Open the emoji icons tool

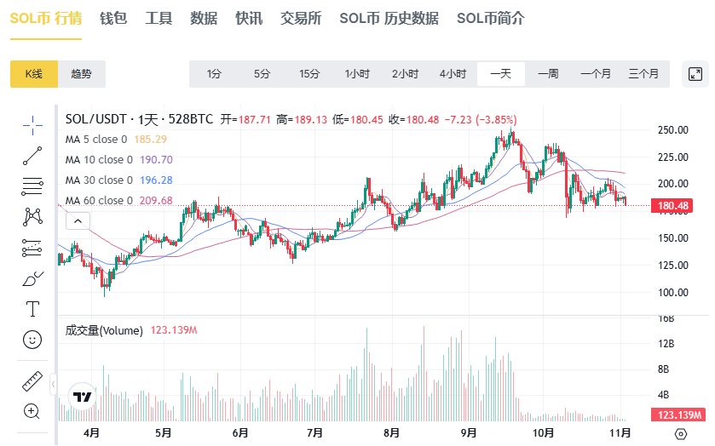click(x=32, y=339)
